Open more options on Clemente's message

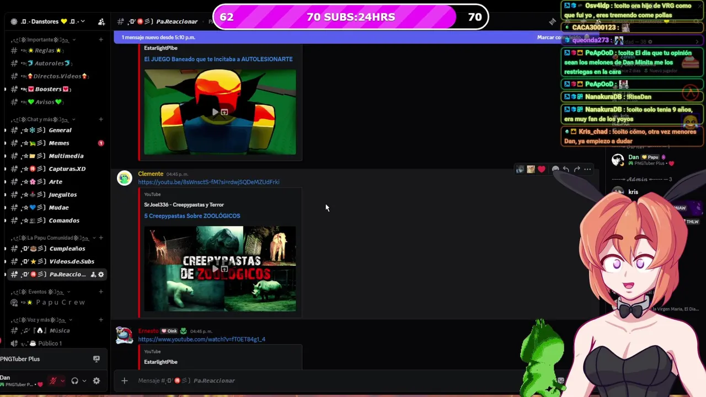[588, 169]
